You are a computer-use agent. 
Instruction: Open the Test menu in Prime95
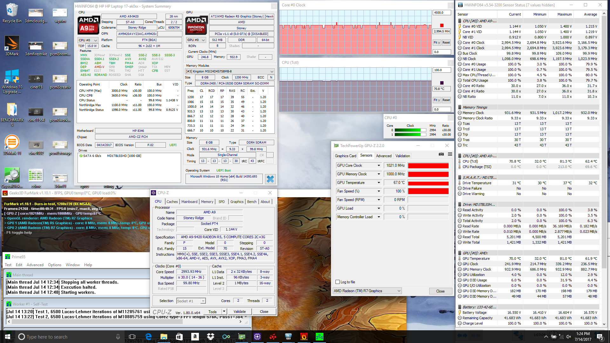[x=8, y=265]
